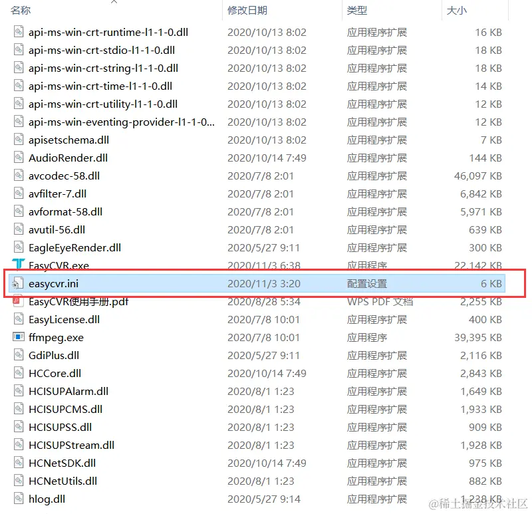Sort by 修改日期 column header
Viewport: 532px width, 514px height.
(247, 10)
